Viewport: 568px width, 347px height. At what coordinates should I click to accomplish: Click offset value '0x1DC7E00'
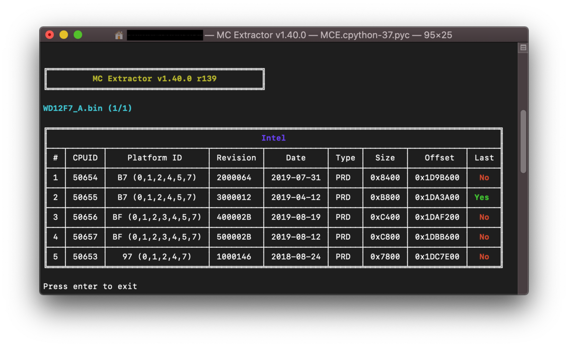click(437, 257)
